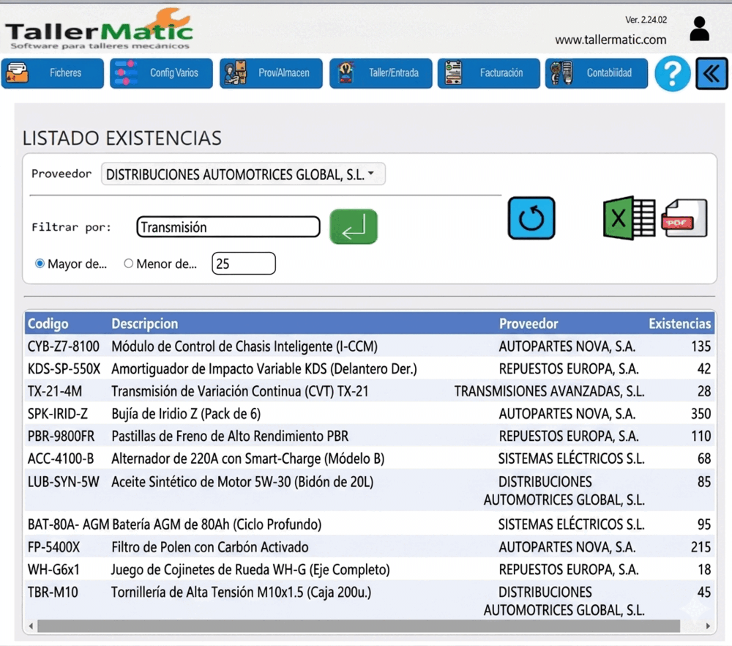This screenshot has height=646, width=732.
Task: Open the Taller/Entrada menu
Action: (381, 73)
